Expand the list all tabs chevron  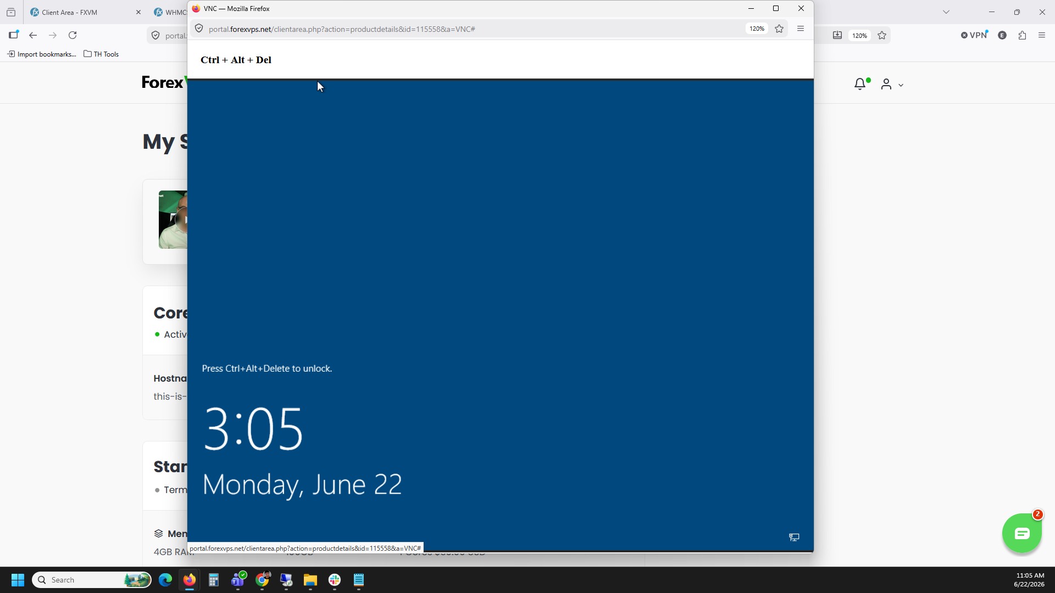(946, 12)
